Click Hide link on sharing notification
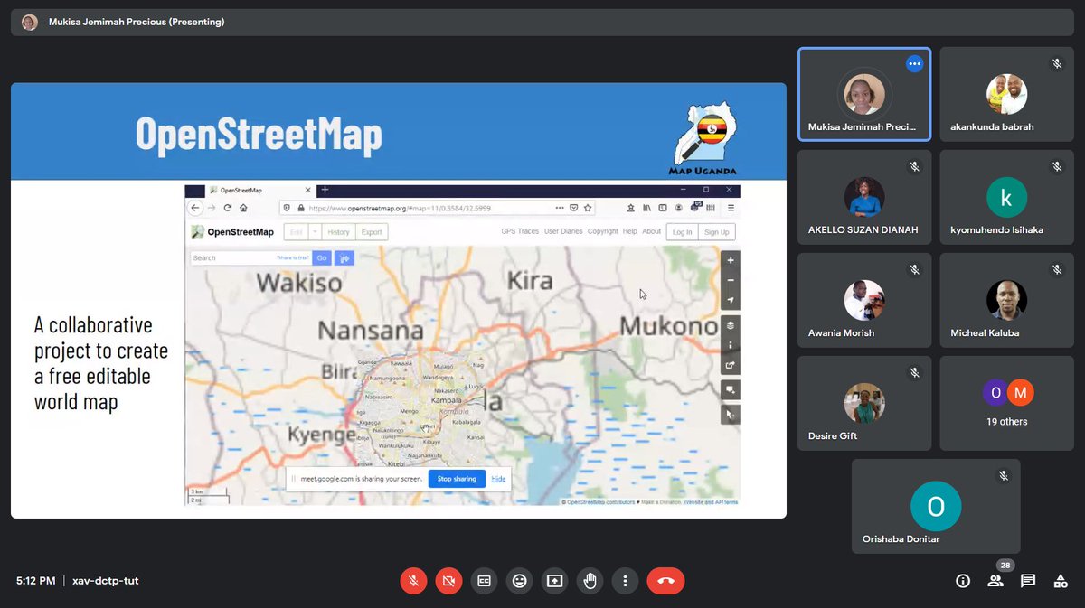This screenshot has height=608, width=1085. (498, 479)
